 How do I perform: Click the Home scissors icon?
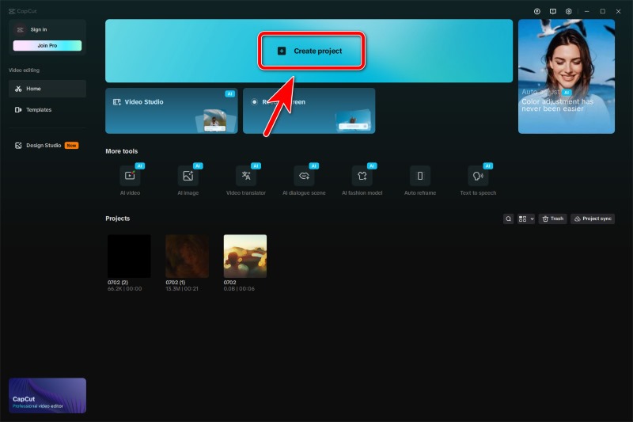pos(18,89)
